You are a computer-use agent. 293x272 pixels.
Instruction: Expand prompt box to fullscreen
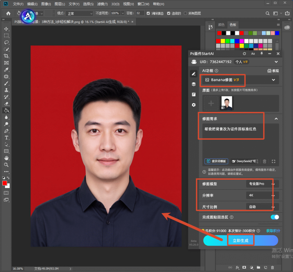273,161
